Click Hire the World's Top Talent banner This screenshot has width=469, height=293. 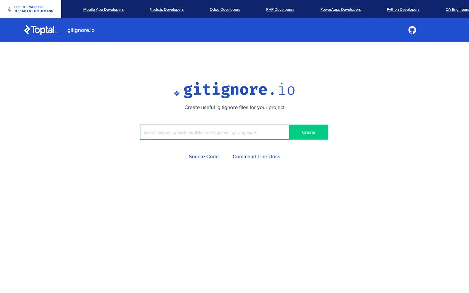30,9
